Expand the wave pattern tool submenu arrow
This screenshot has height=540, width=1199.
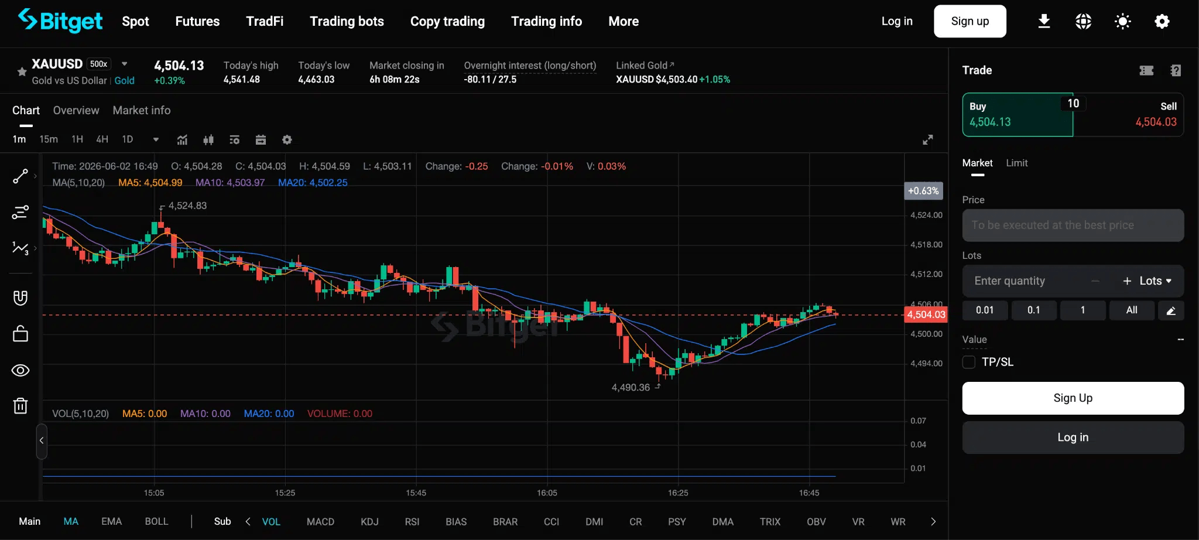point(35,248)
